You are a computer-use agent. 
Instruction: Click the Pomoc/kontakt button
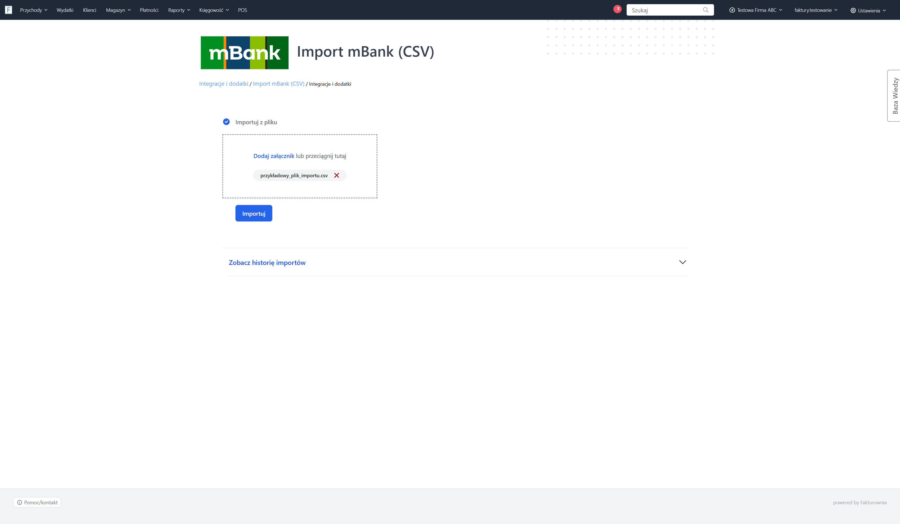click(x=37, y=502)
